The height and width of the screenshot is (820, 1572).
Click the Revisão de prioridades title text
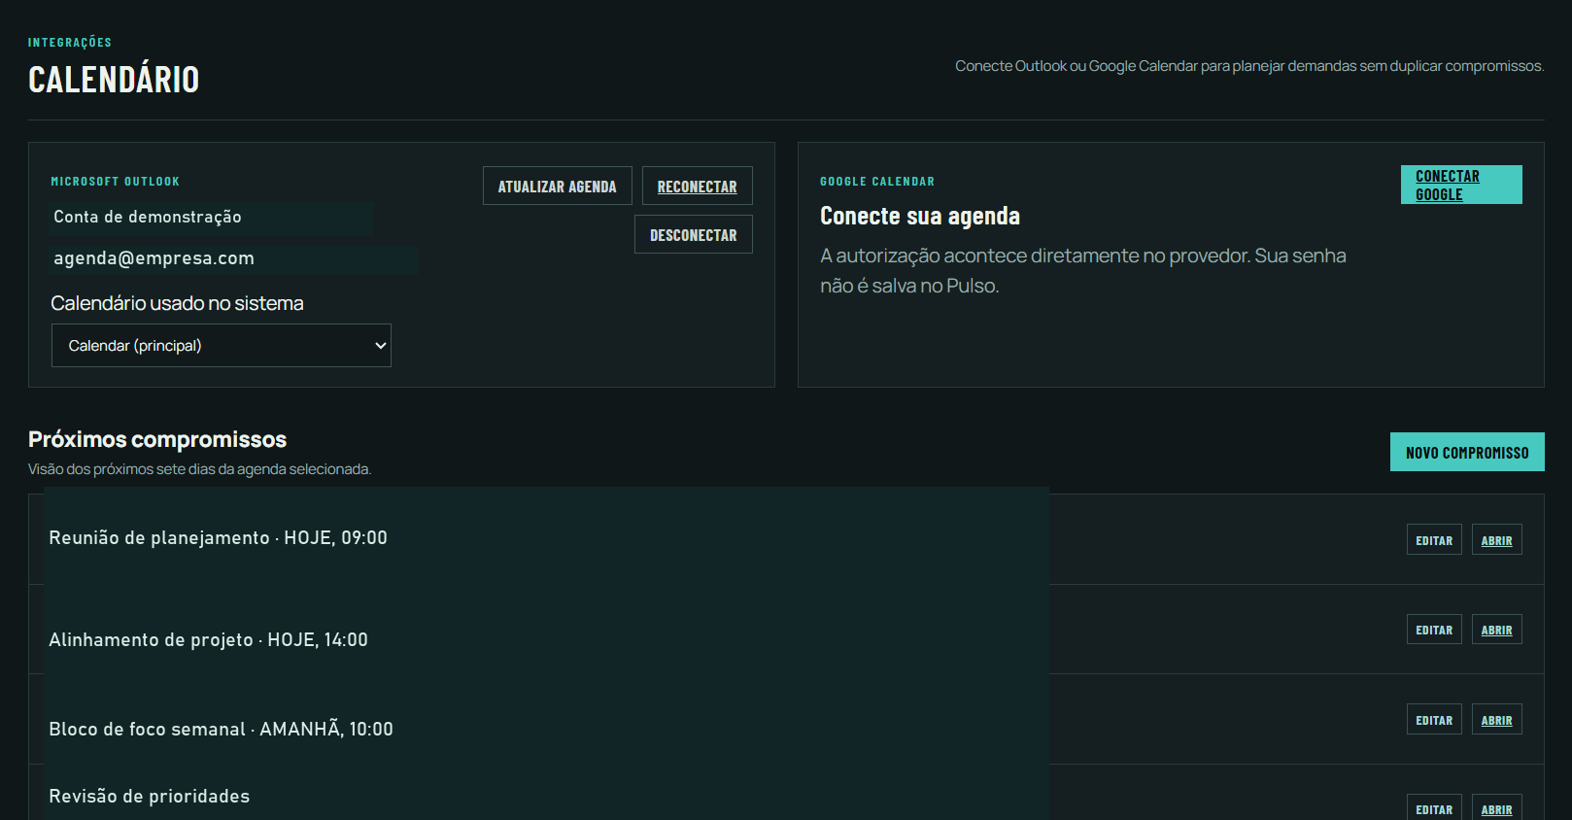coord(150,796)
